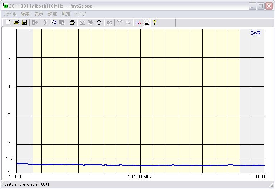Open the ファイル menu
The height and width of the screenshot is (189, 275).
pos(10,14)
